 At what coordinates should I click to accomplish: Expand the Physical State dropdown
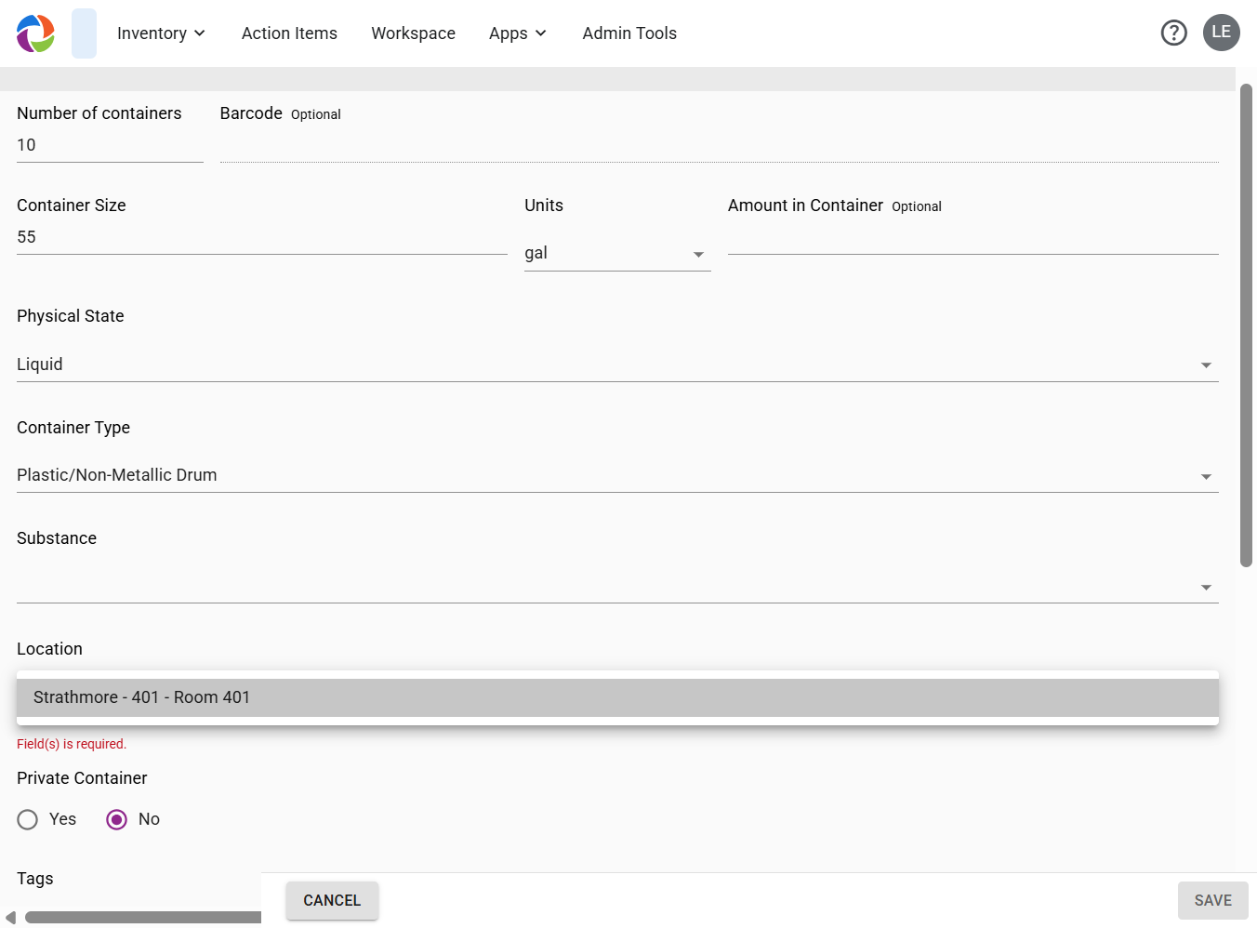tap(617, 365)
